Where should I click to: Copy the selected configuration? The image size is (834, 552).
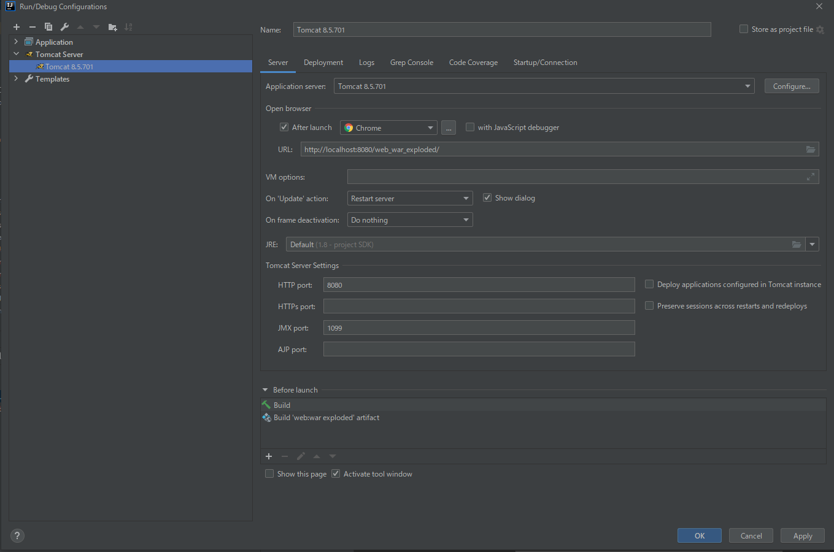(x=48, y=27)
